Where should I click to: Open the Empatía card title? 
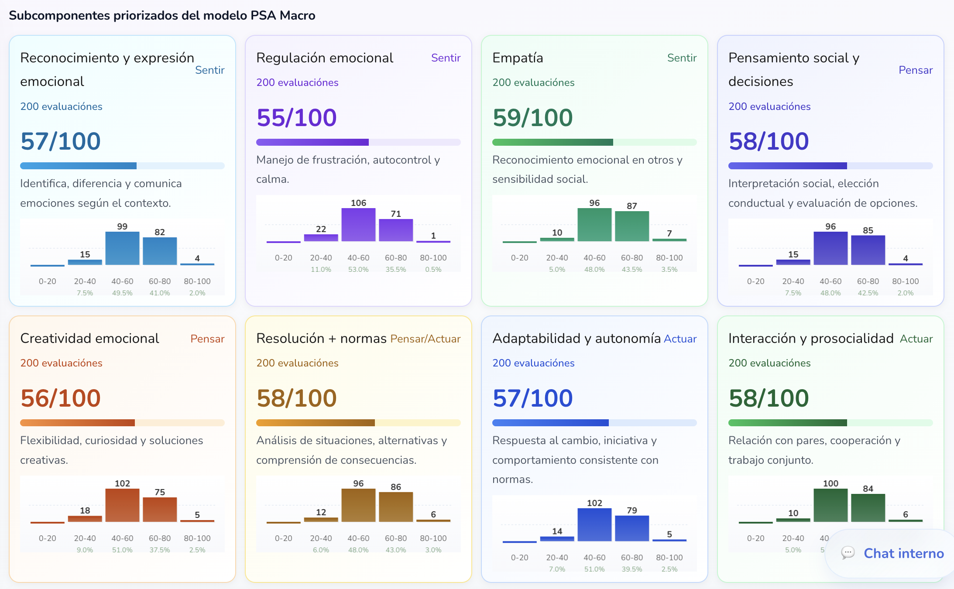click(518, 58)
